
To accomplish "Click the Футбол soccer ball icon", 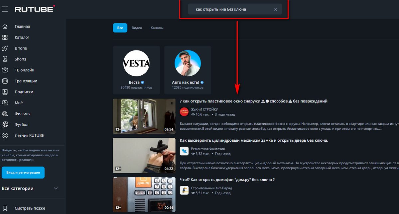I will click(x=5, y=125).
